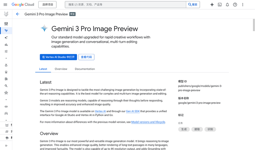Activate Cloud Shell terminal icon
Image resolution: width=255 pixels, height=150 pixels.
tap(220, 5)
